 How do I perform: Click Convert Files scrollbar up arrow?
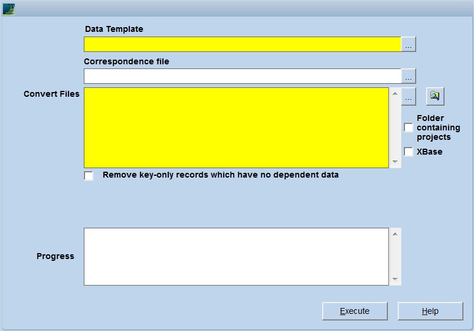pos(395,93)
